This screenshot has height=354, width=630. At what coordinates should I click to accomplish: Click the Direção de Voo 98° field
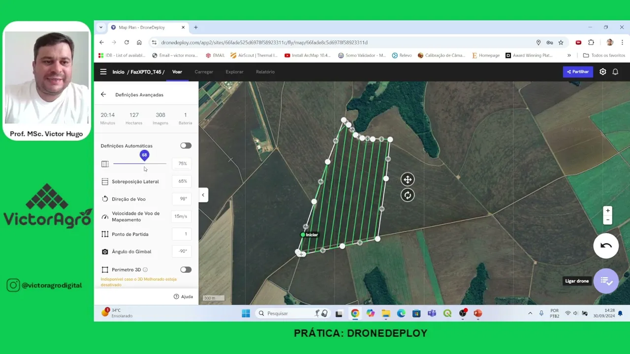[x=182, y=199]
